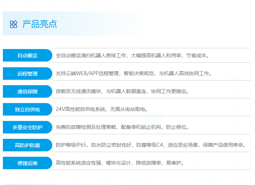
Task: Select the 自动搬运 label
Action: [x=28, y=55]
